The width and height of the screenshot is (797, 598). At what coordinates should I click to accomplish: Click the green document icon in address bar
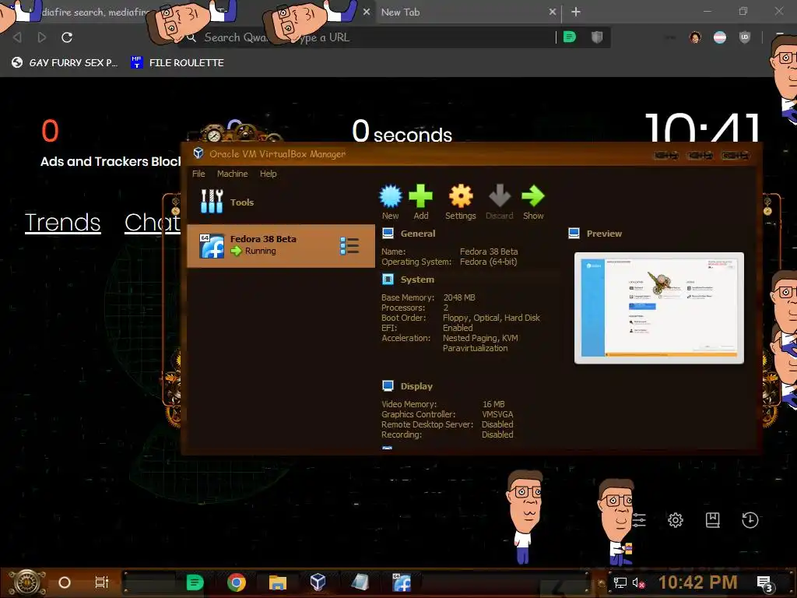pos(570,37)
